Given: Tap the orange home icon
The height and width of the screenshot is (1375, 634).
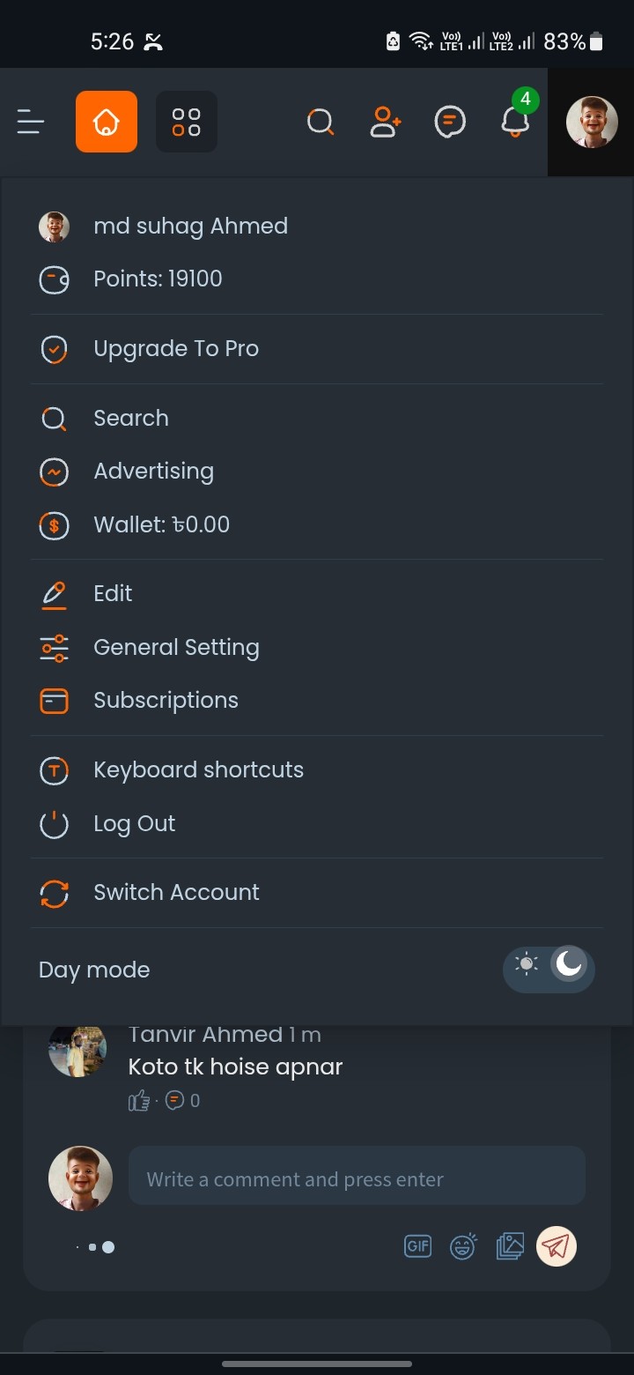Looking at the screenshot, I should pyautogui.click(x=107, y=122).
